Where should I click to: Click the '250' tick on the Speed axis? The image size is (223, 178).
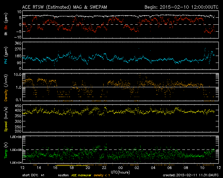click(x=18, y=127)
